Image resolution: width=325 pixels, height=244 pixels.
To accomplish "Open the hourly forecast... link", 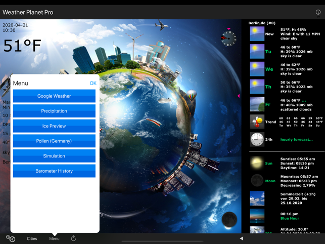I will pos(296,140).
